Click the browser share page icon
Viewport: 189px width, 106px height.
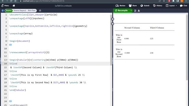pyautogui.click(x=160, y=1)
